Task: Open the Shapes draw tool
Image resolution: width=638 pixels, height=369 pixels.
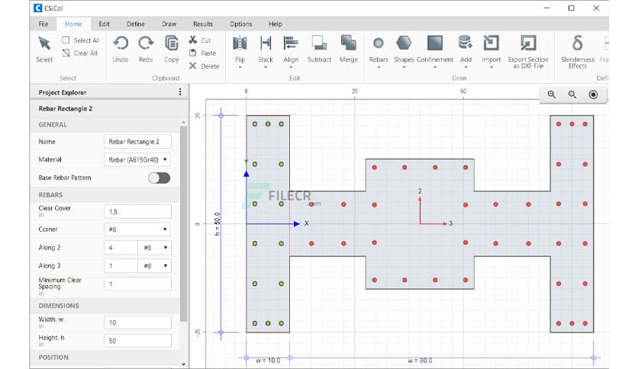Action: tap(404, 43)
